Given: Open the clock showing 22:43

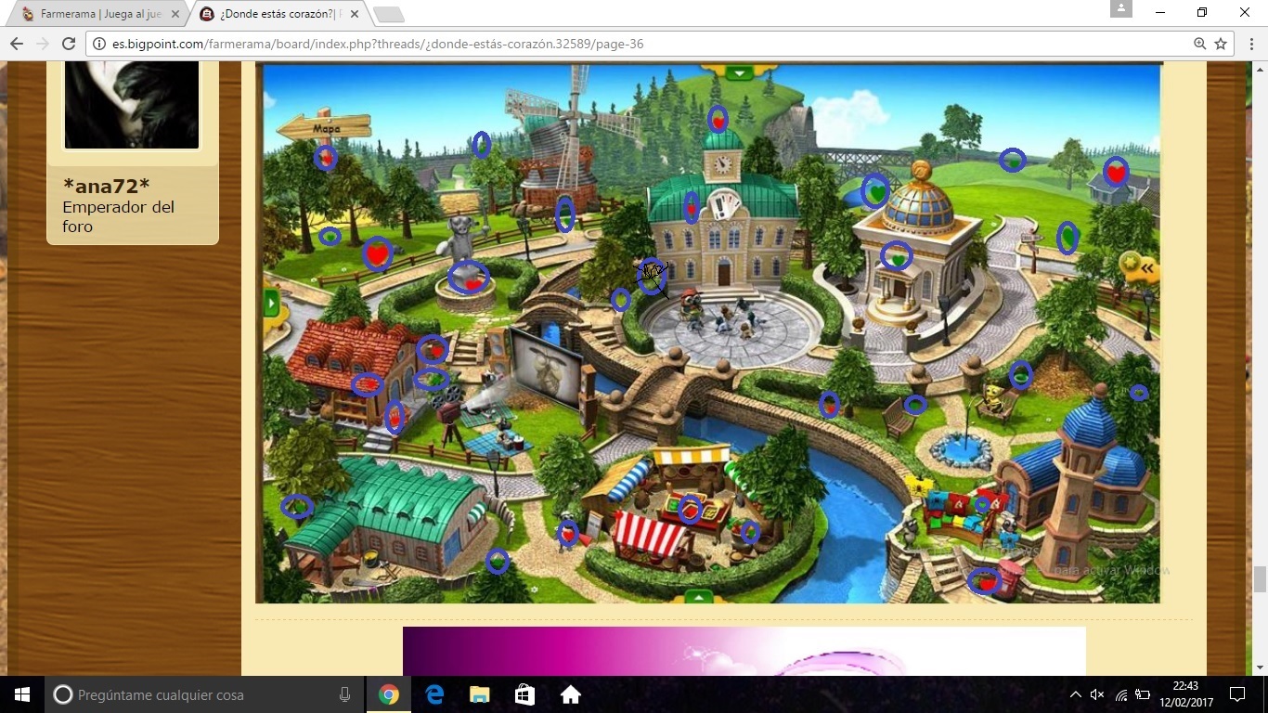Looking at the screenshot, I should pyautogui.click(x=1185, y=694).
